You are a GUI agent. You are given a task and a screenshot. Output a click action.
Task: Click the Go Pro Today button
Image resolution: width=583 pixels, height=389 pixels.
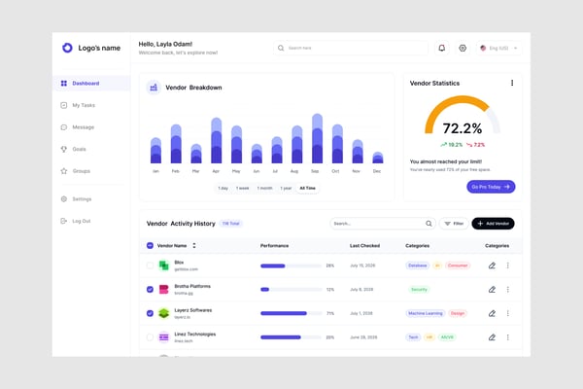click(x=491, y=187)
